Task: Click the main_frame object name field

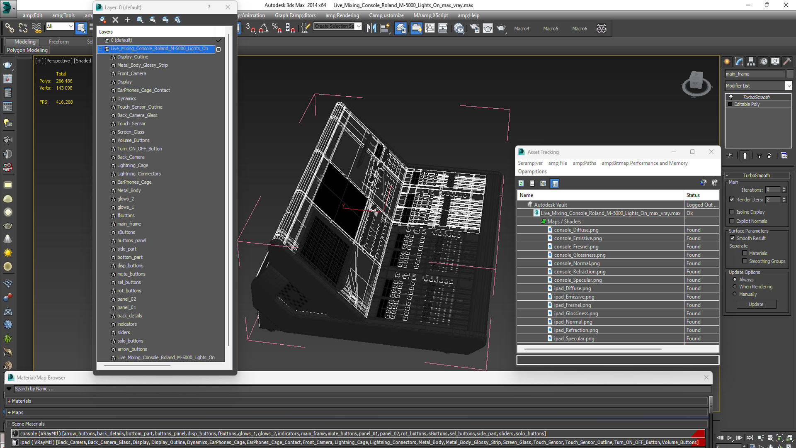Action: (755, 74)
